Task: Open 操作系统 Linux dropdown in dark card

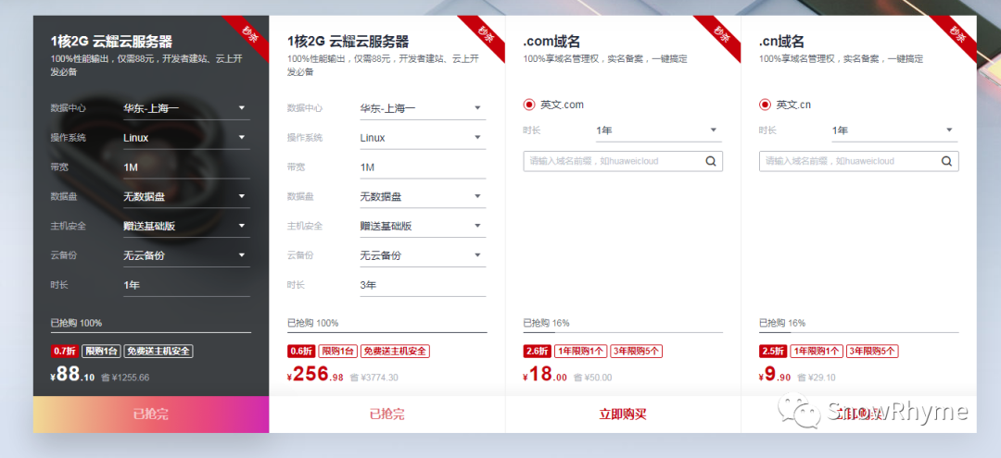Action: (x=186, y=138)
